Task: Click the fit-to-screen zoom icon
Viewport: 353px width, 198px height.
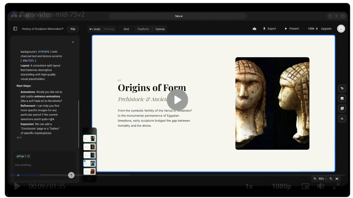Action: 337,179
